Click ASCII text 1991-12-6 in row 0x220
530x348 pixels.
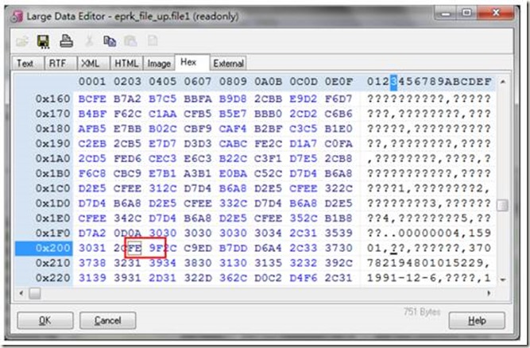point(402,278)
